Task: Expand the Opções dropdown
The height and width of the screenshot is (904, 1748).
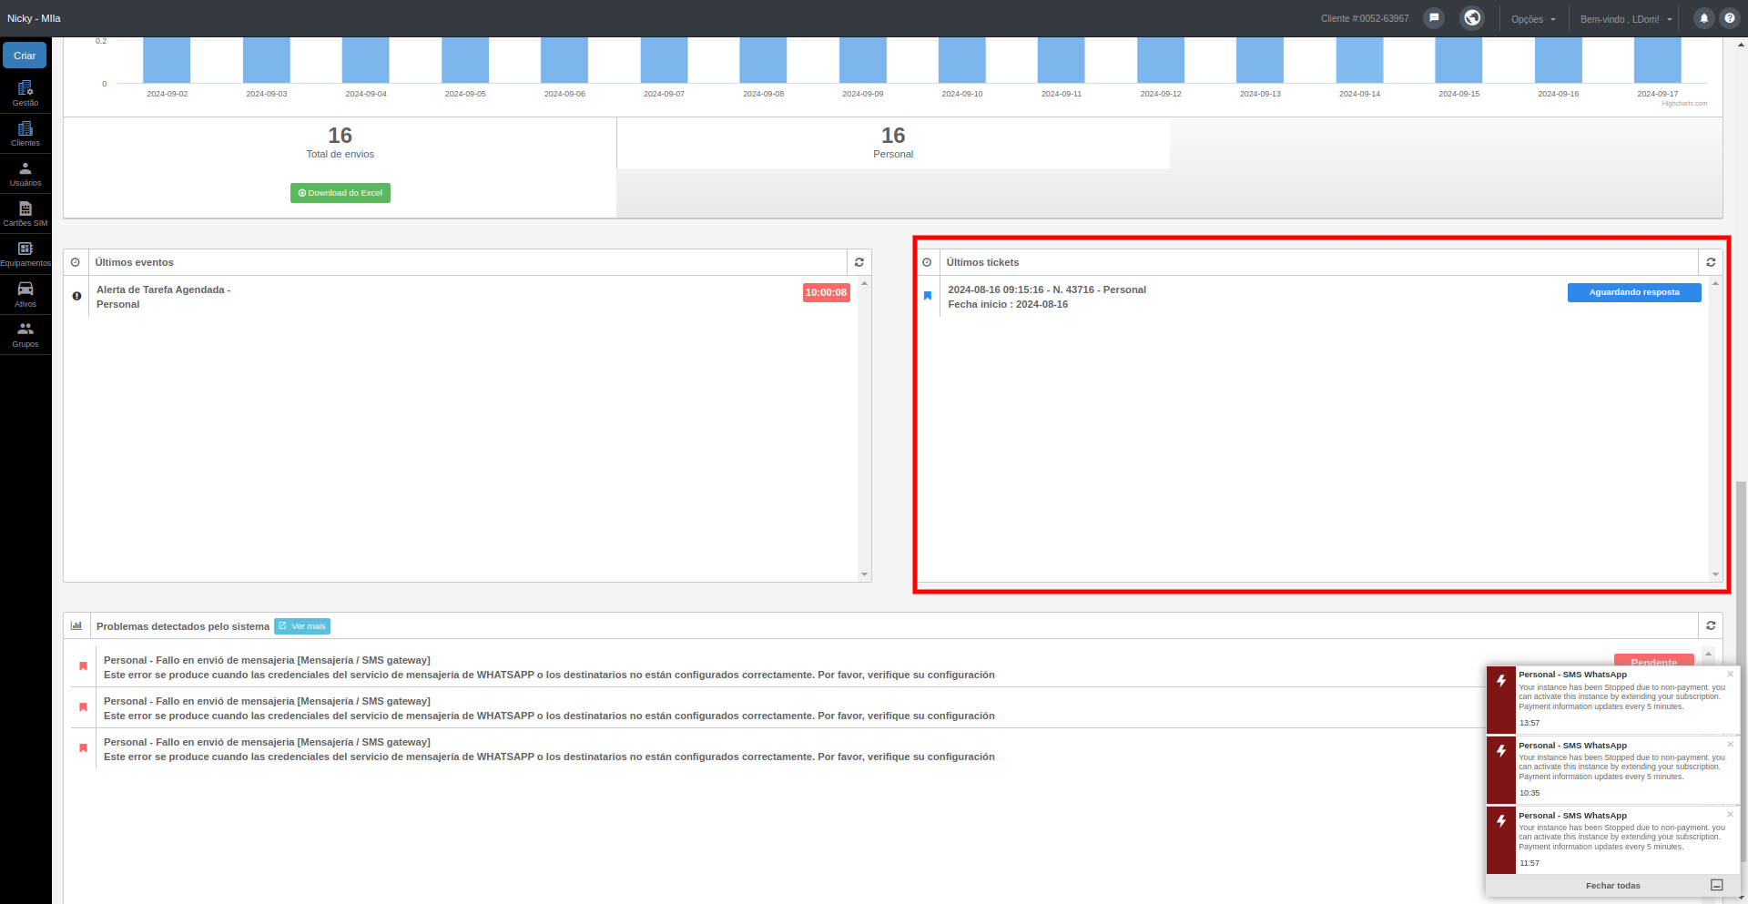Action: click(x=1533, y=19)
